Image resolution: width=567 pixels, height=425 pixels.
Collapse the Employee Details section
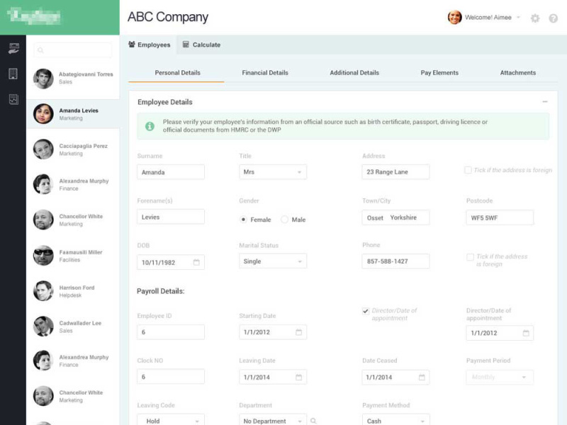coord(546,101)
